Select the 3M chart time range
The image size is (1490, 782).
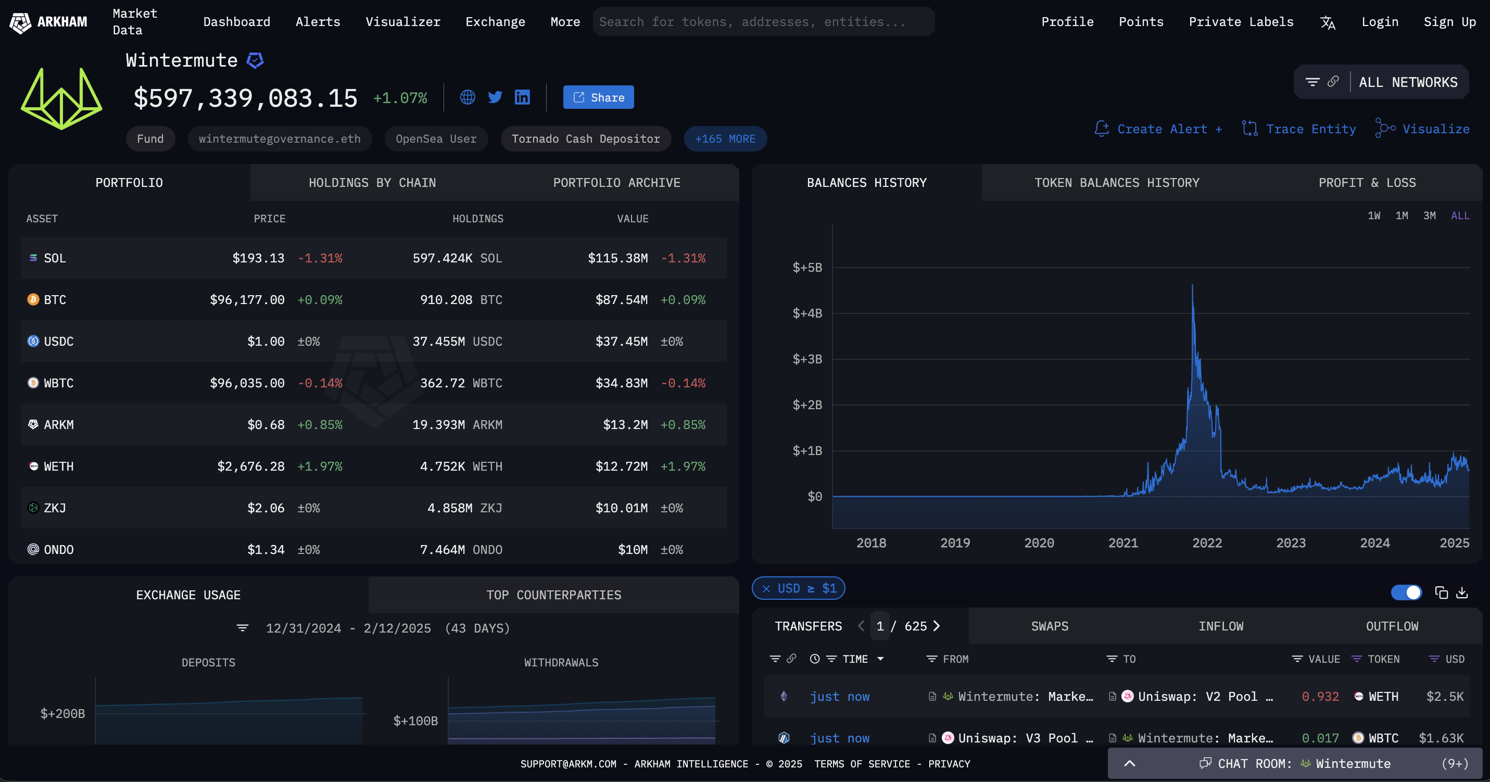coord(1429,216)
